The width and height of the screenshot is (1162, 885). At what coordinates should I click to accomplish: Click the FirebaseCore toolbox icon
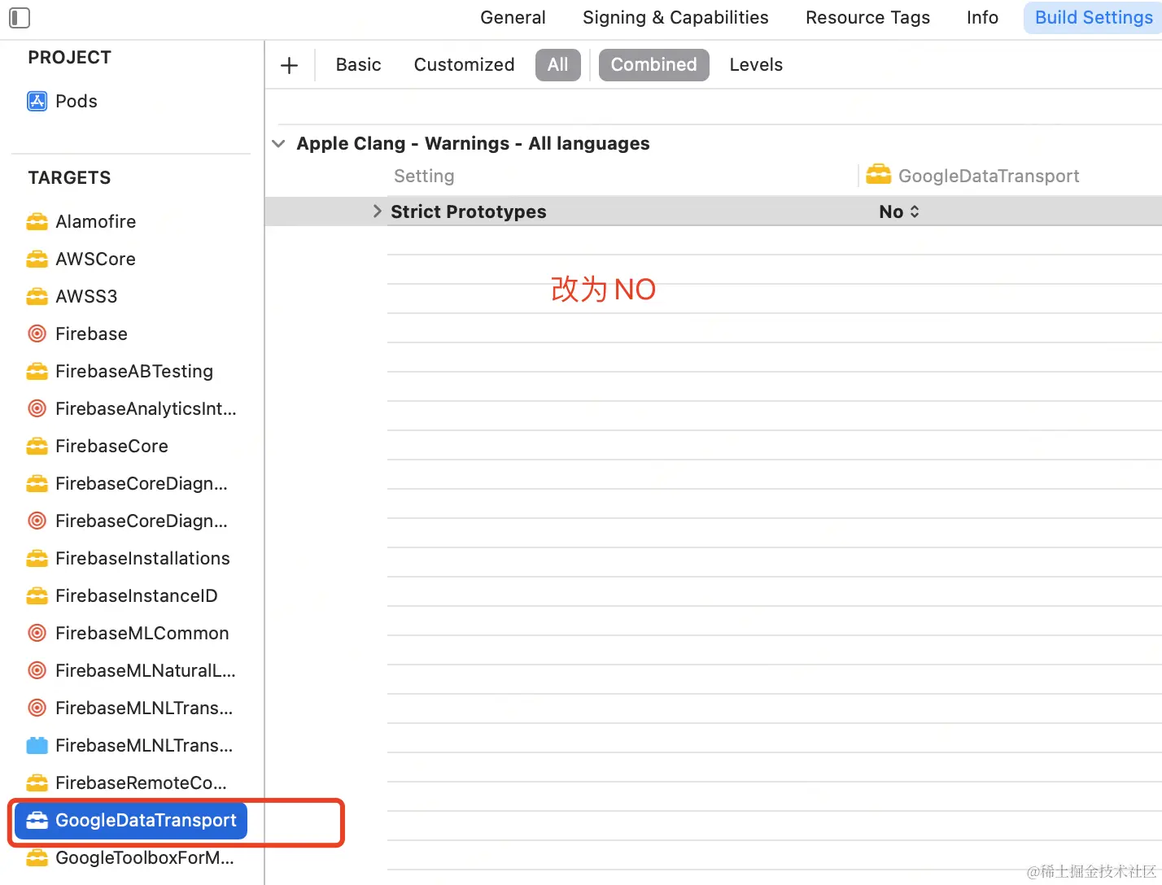[x=37, y=446]
